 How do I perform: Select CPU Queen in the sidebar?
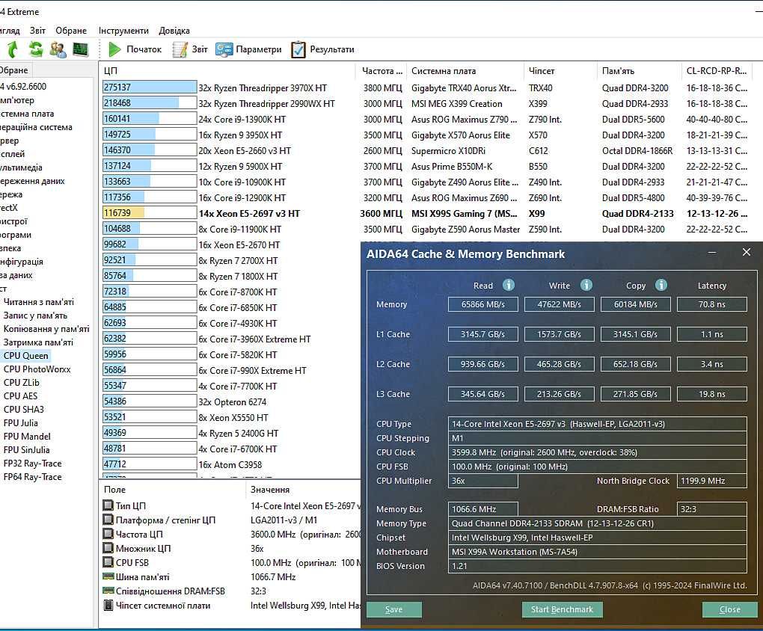pyautogui.click(x=25, y=356)
